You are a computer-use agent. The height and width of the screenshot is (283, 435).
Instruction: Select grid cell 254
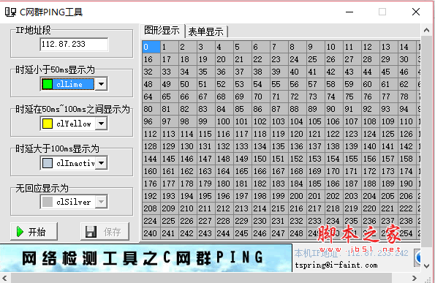point(407,233)
